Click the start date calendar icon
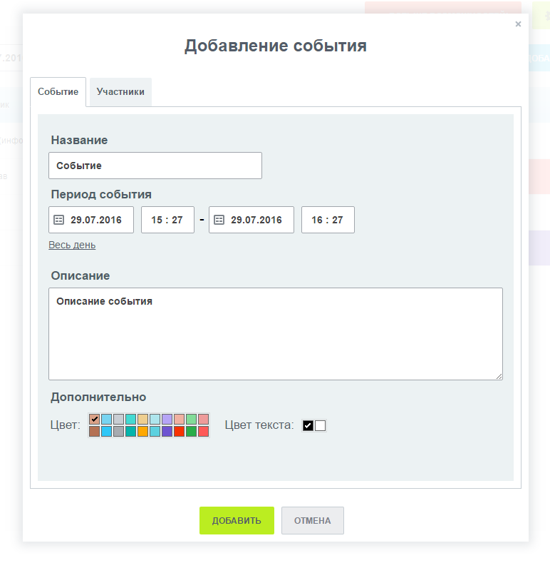 [59, 220]
